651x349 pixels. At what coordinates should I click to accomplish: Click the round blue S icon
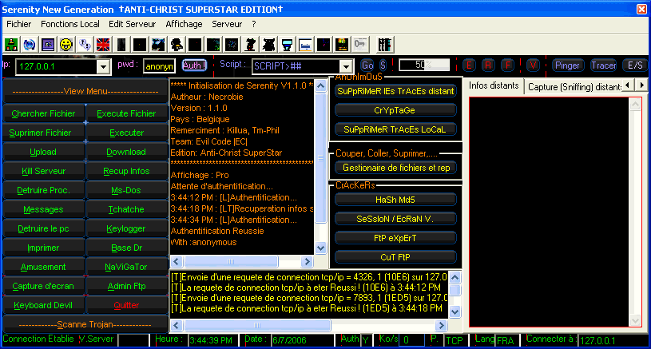pyautogui.click(x=383, y=65)
